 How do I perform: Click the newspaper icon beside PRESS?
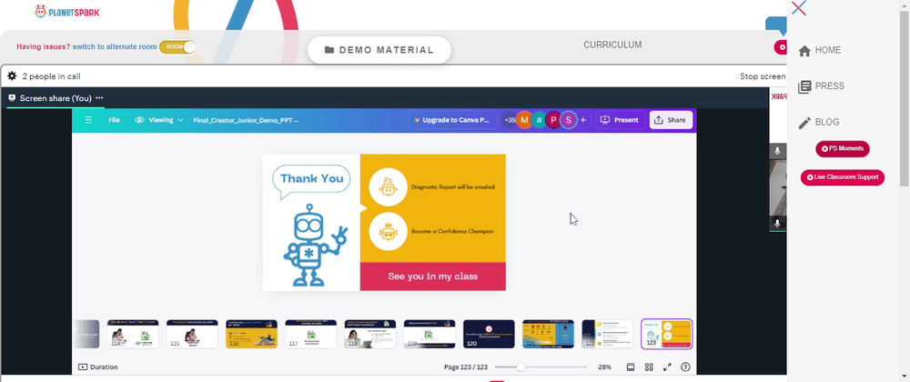804,87
